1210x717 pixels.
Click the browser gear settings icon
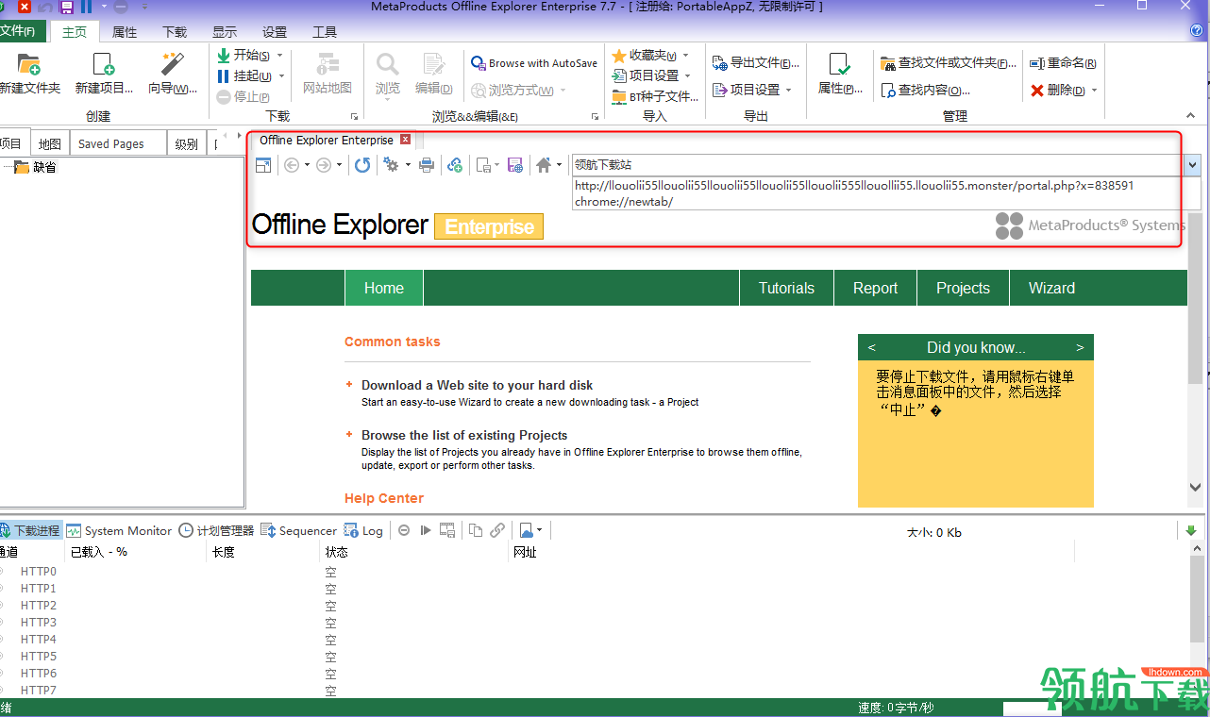pos(391,165)
